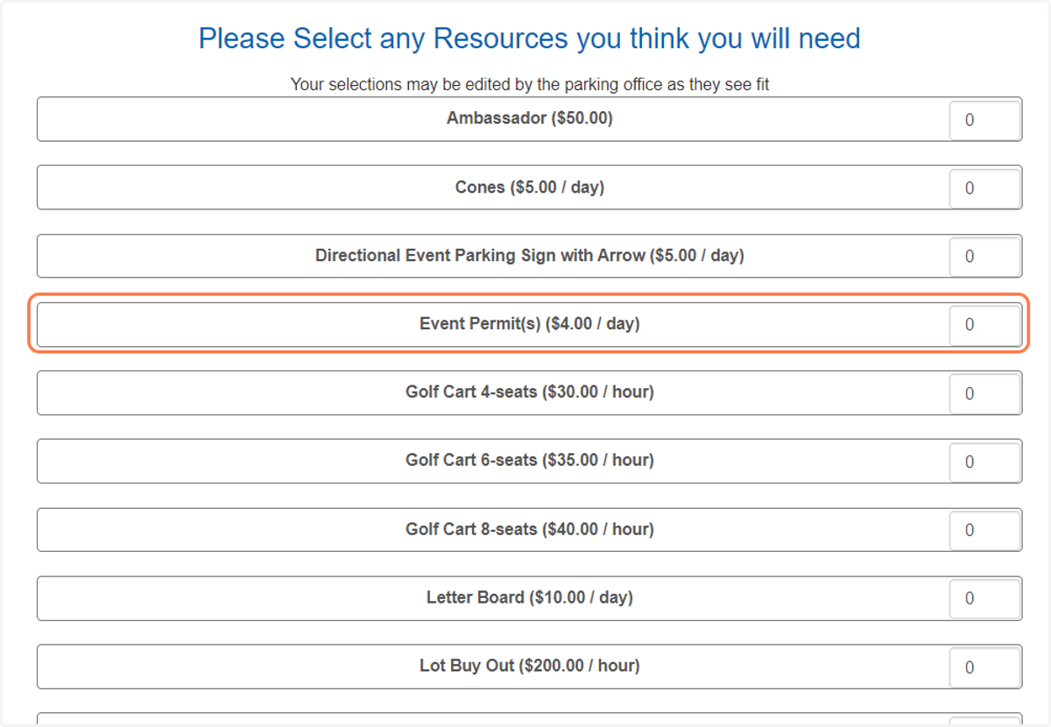Focus the Golf Cart 8-seats quantity field
The image size is (1051, 727).
point(985,530)
